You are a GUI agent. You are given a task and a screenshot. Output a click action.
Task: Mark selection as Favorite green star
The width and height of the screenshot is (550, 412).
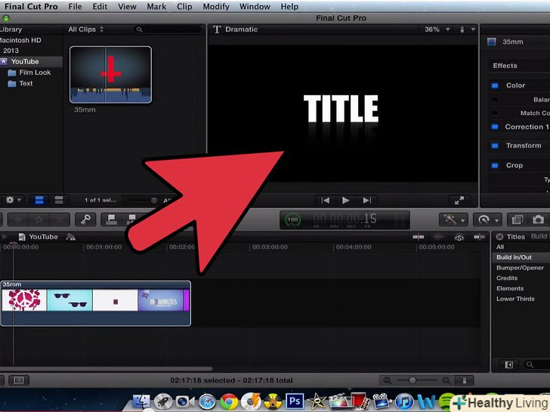(18, 220)
